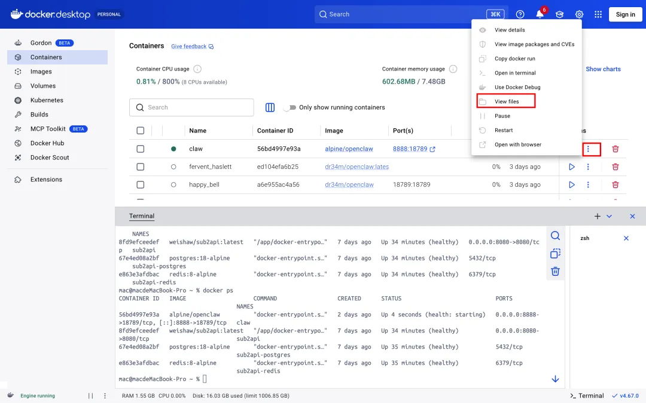
Task: Jump to terminal bottom with down arrow
Action: coord(555,379)
